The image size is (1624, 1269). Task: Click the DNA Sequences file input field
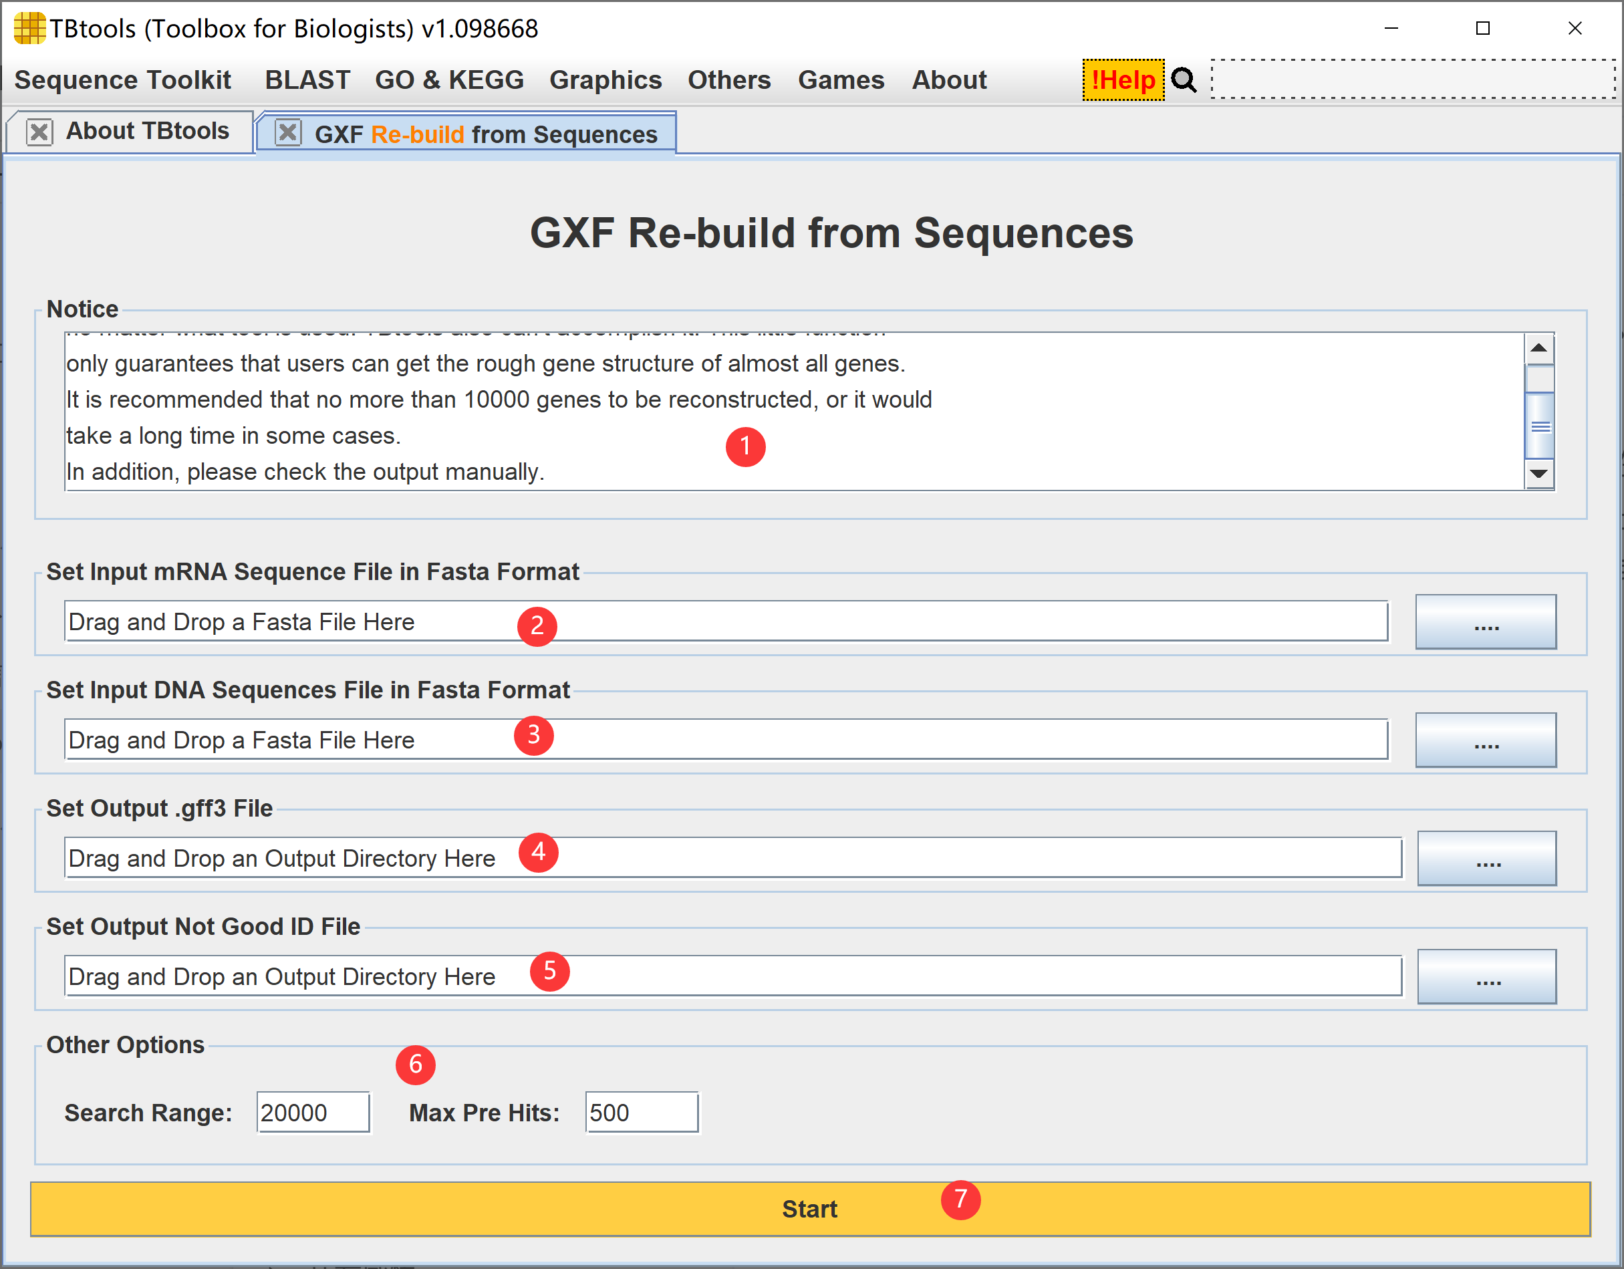click(726, 739)
